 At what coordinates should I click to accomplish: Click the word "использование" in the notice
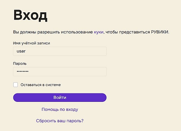[x=77, y=32]
